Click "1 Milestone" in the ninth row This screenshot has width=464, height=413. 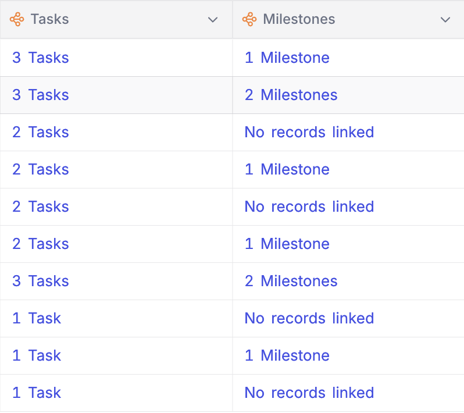pos(287,355)
